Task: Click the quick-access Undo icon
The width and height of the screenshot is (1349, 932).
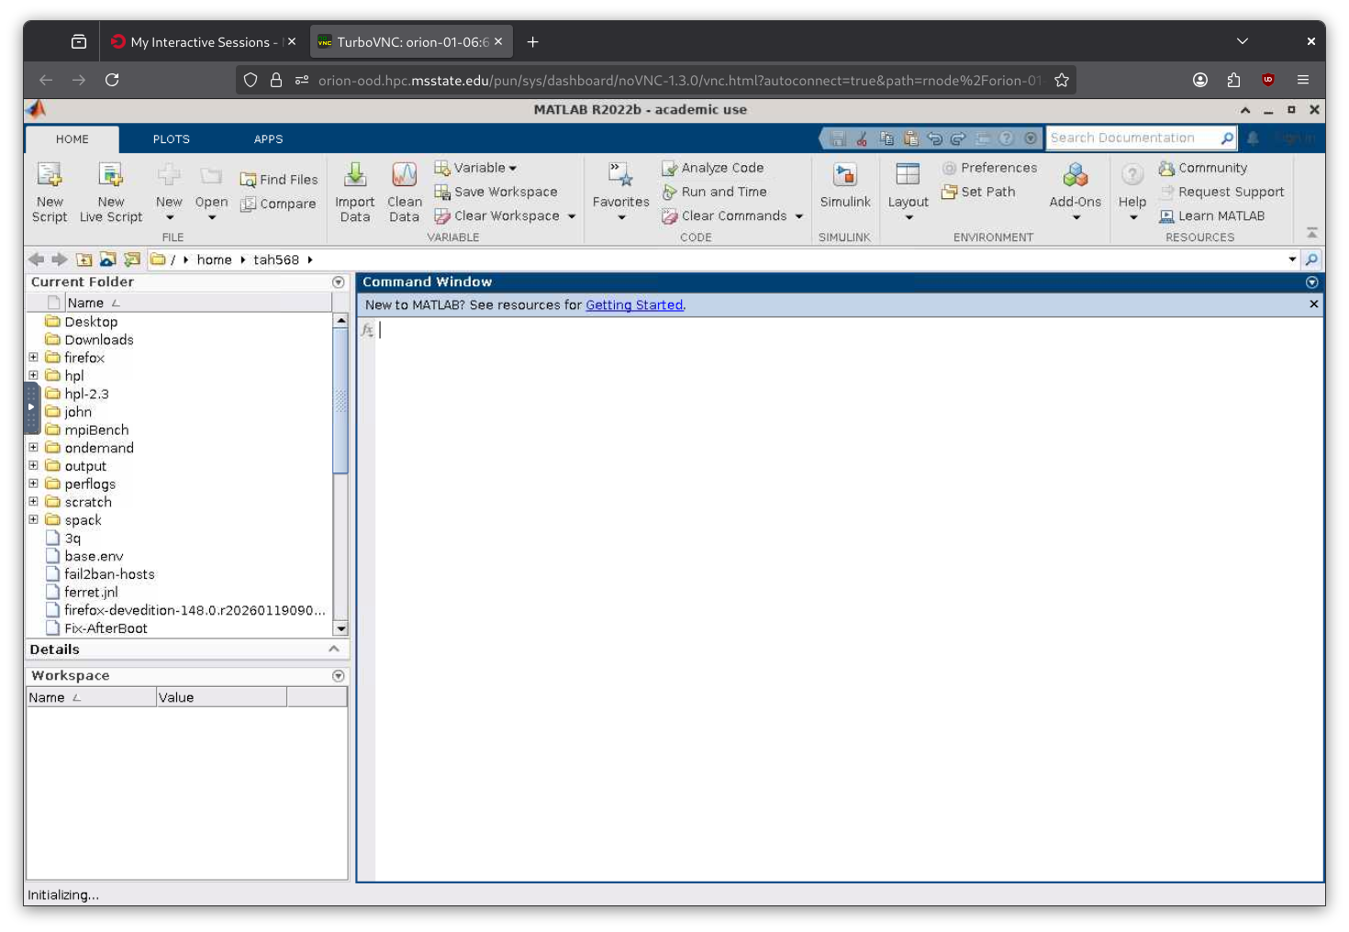Action: point(935,139)
